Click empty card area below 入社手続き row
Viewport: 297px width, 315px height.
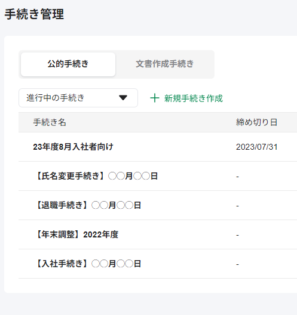click(x=151, y=285)
